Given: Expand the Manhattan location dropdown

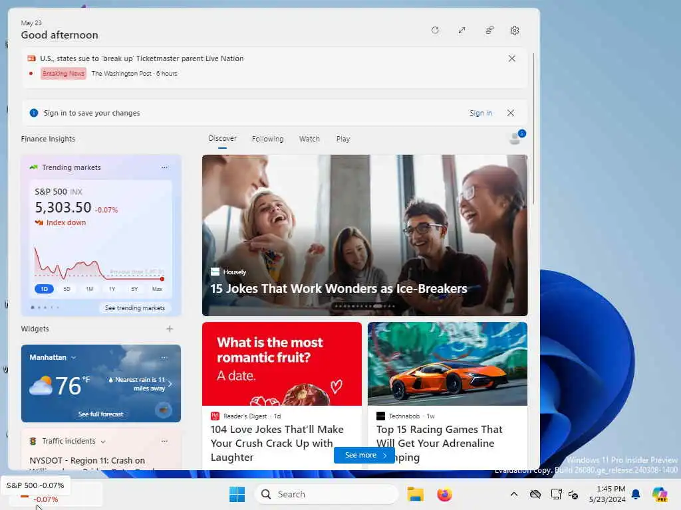Looking at the screenshot, I should 73,357.
